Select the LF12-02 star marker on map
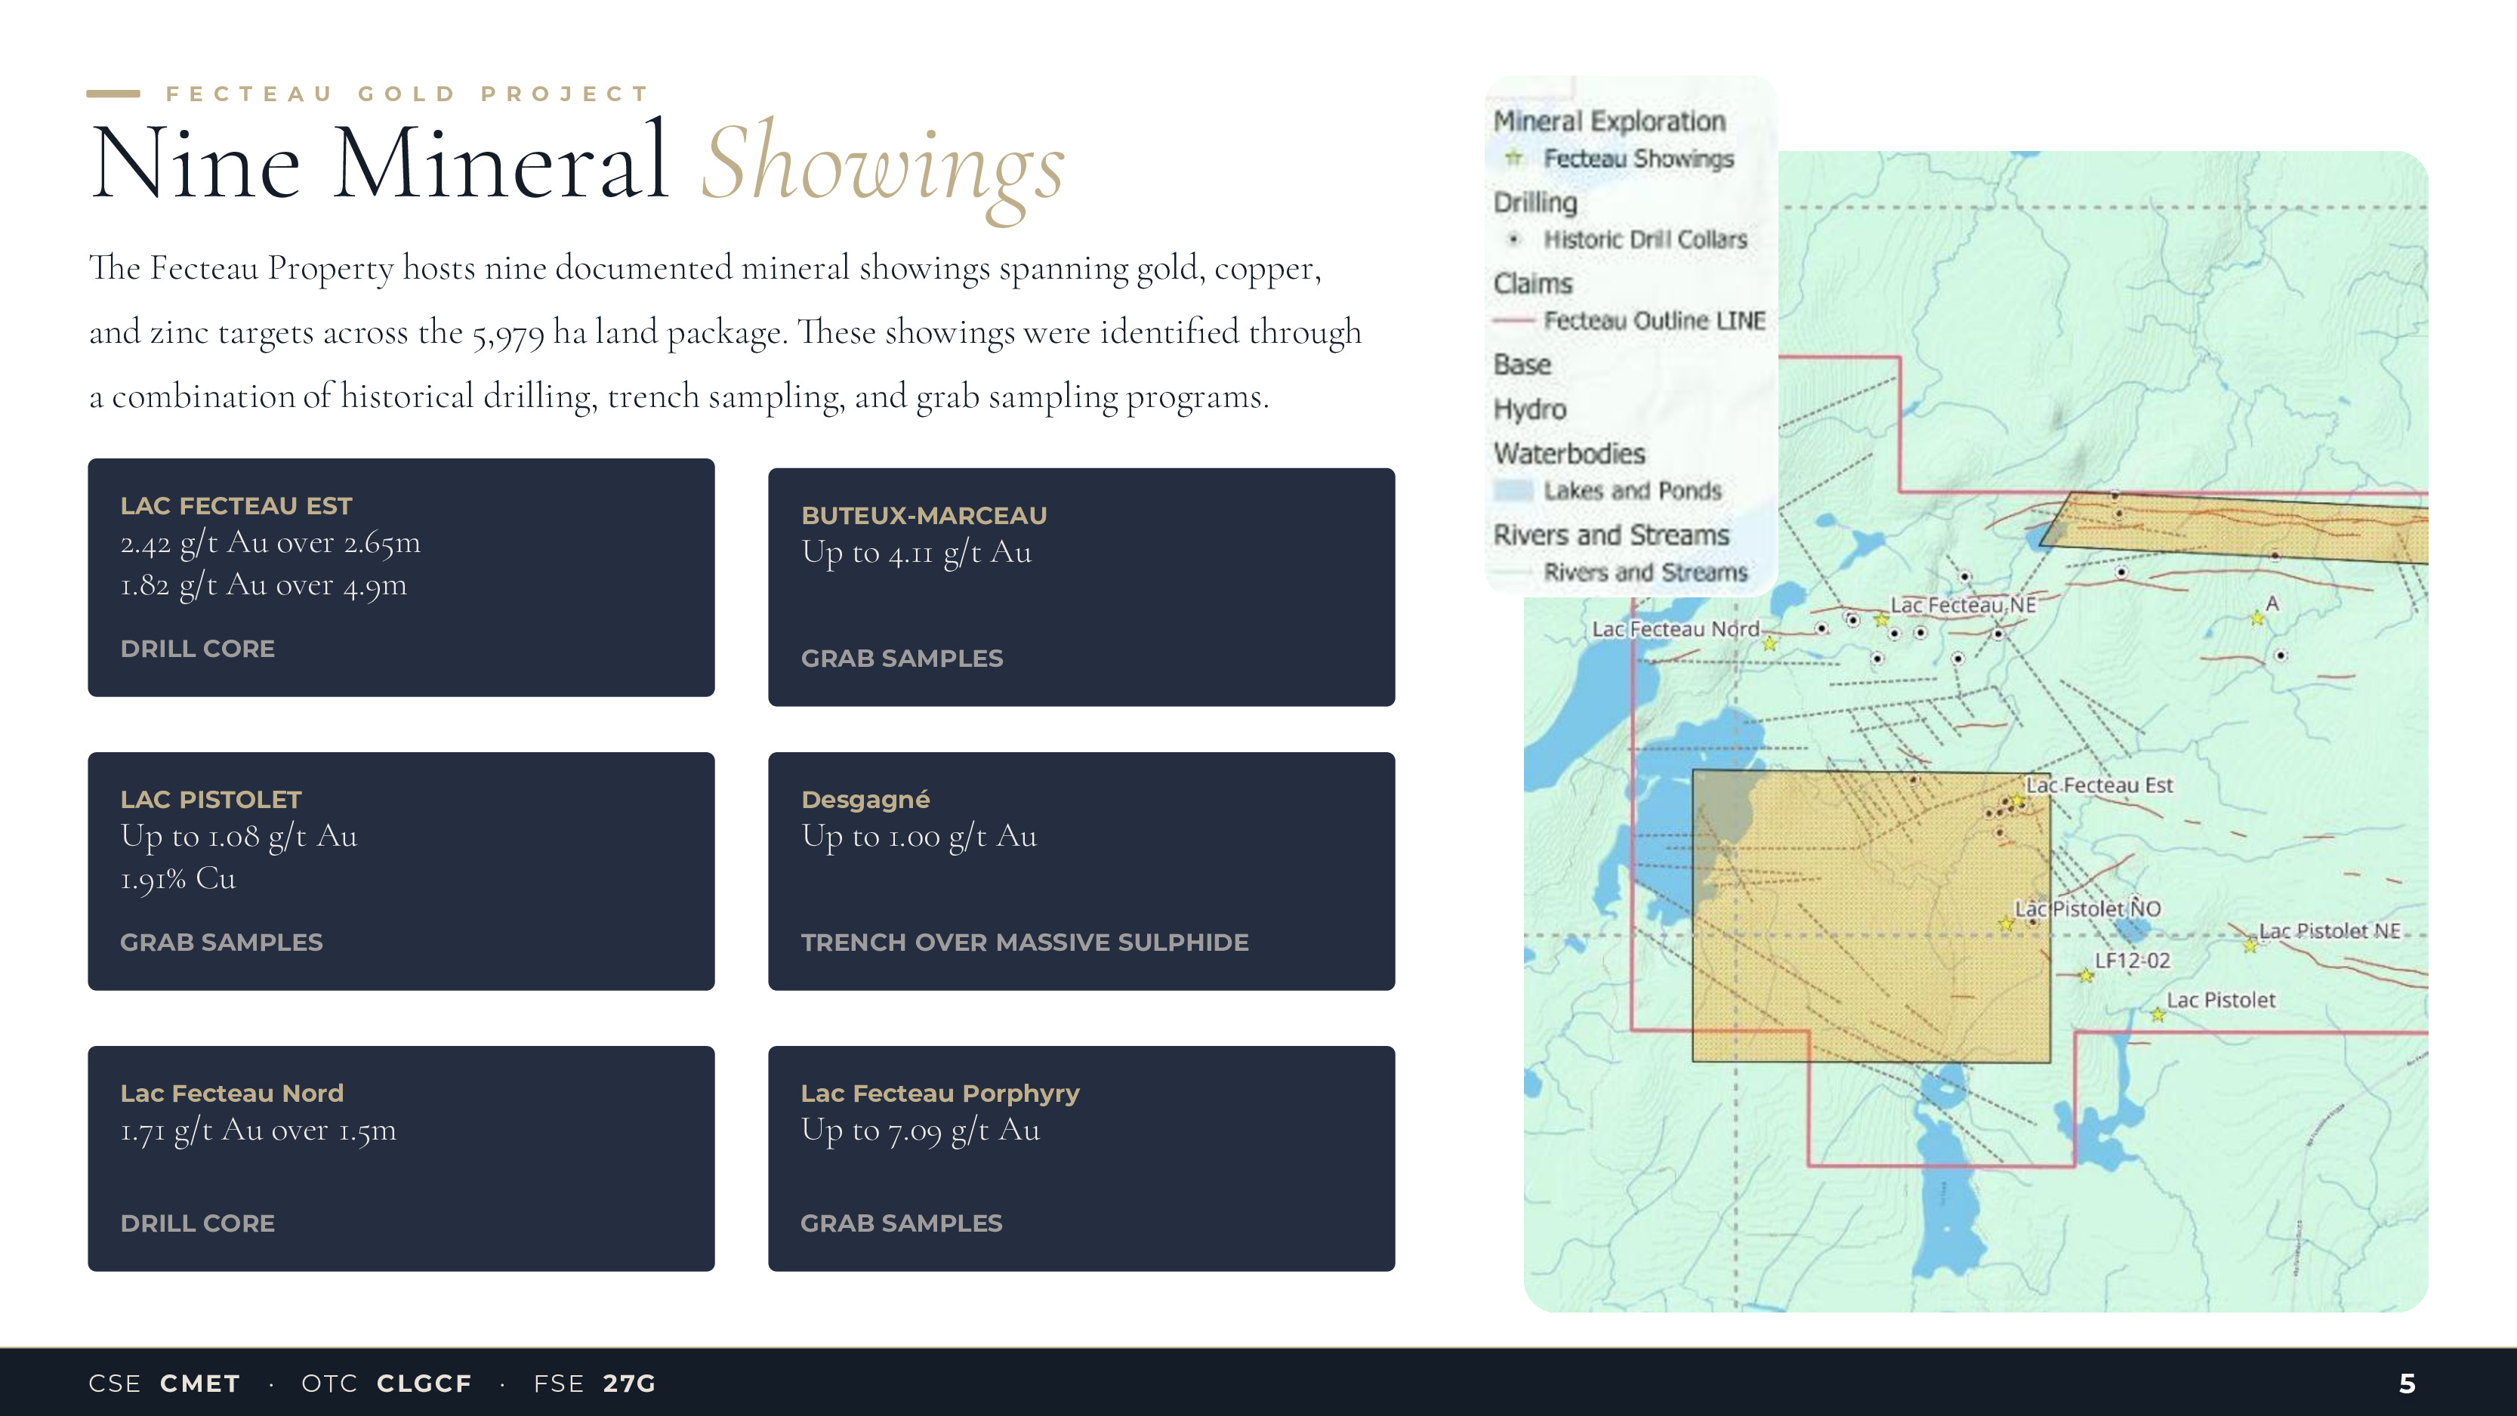Image resolution: width=2517 pixels, height=1416 pixels. [x=2086, y=975]
